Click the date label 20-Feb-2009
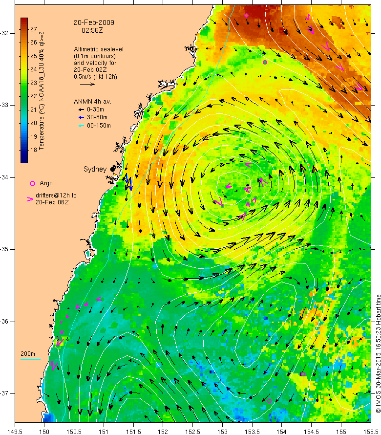The height and width of the screenshot is (435, 381). [x=94, y=22]
